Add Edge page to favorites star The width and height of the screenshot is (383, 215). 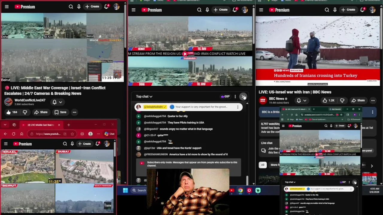pyautogui.click(x=72, y=134)
